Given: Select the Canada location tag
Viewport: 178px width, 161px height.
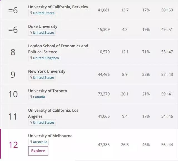Looking at the screenshot, I should tap(39, 97).
